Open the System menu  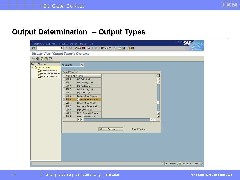tap(83, 44)
